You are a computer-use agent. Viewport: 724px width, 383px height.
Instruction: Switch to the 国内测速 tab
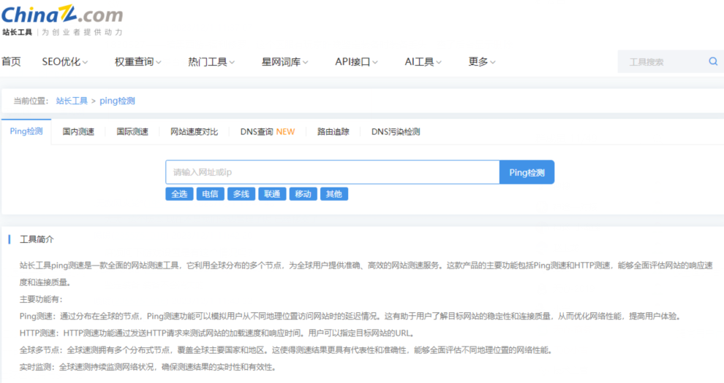tap(78, 132)
